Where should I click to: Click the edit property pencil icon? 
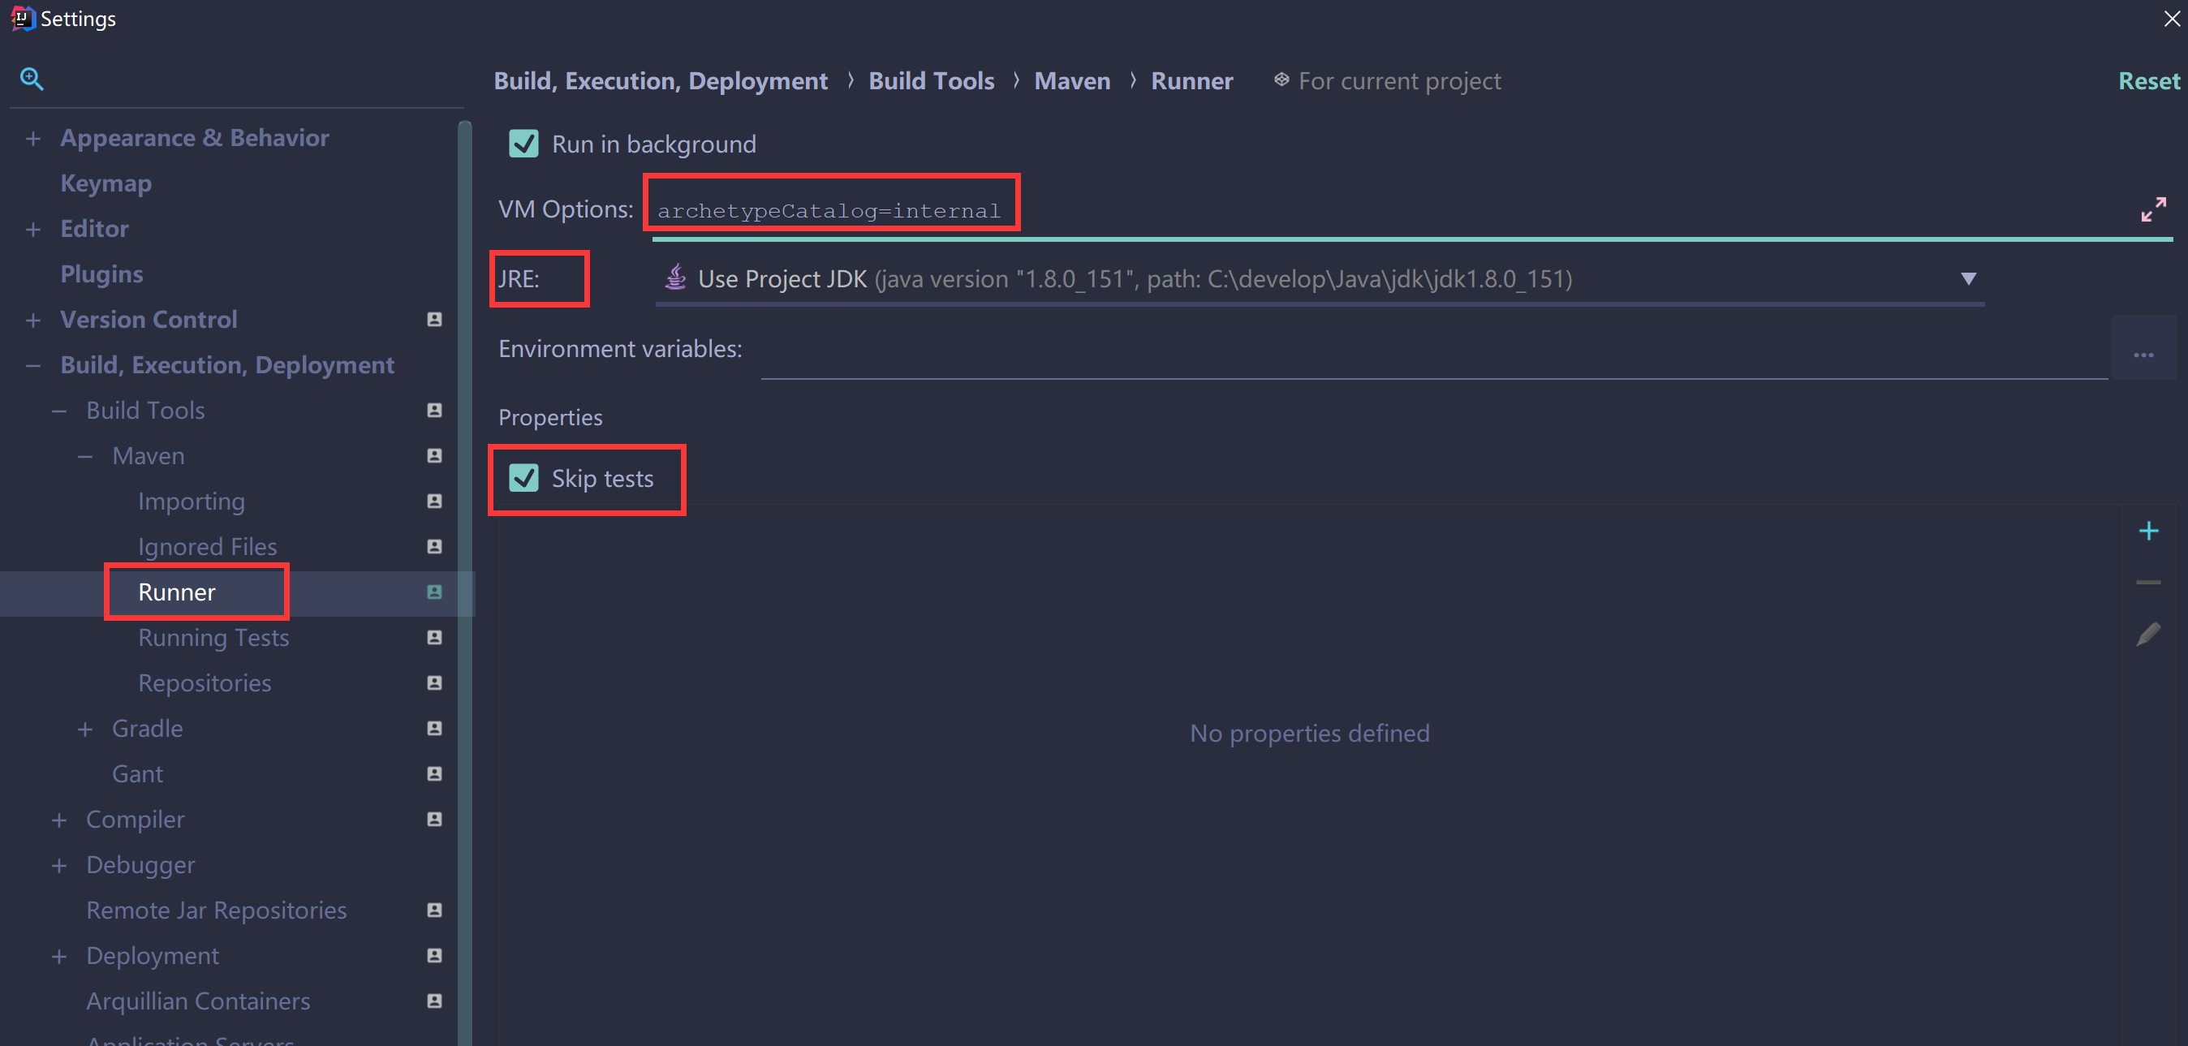click(x=2149, y=635)
